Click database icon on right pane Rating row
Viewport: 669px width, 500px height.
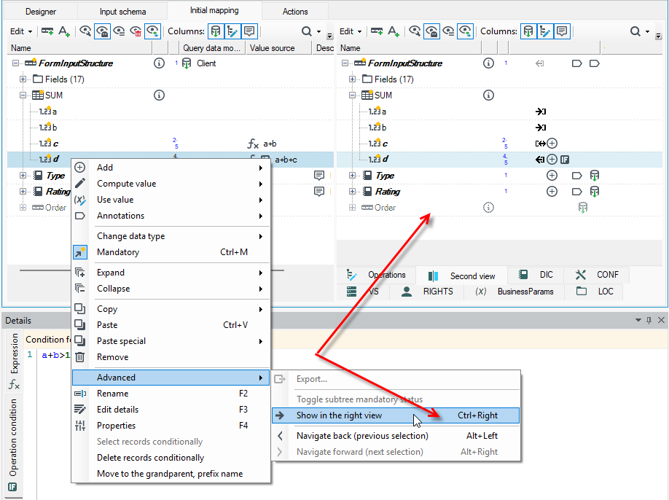click(x=595, y=191)
